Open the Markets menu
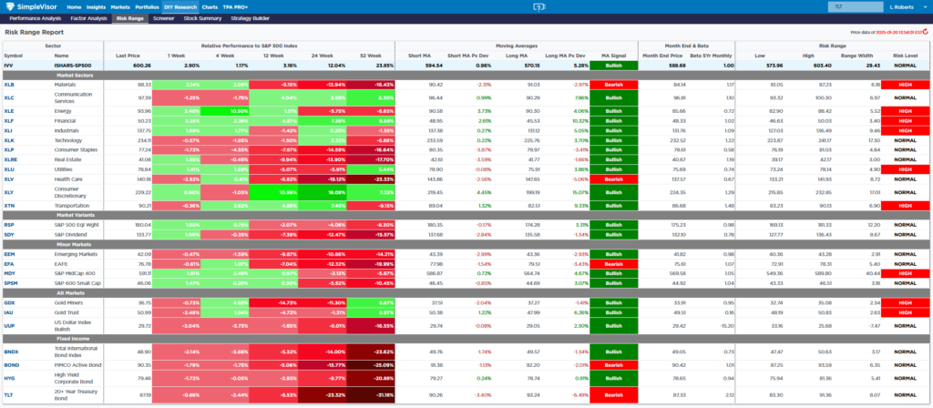This screenshot has width=933, height=408. [121, 7]
